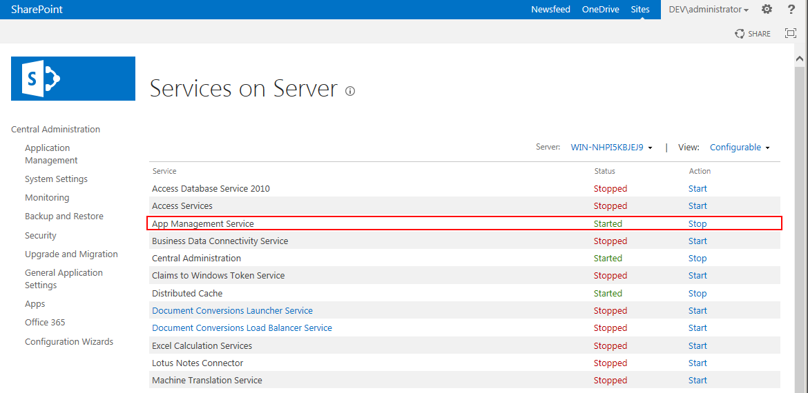Expand the View Configurable dropdown
Image resolution: width=808 pixels, height=393 pixels.
click(x=740, y=147)
